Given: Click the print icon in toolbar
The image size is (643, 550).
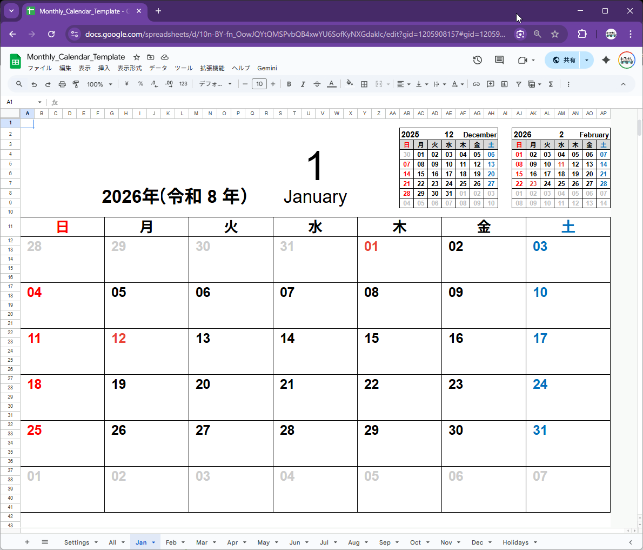Looking at the screenshot, I should click(62, 84).
